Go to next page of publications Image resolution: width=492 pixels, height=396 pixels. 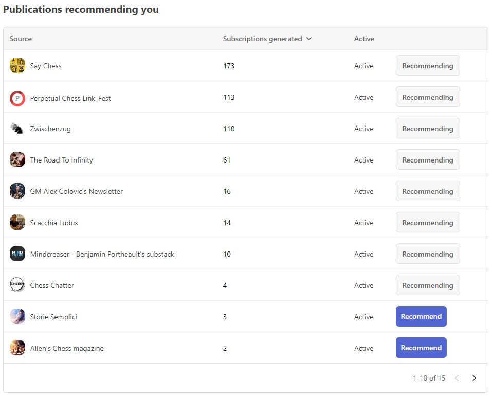click(474, 378)
